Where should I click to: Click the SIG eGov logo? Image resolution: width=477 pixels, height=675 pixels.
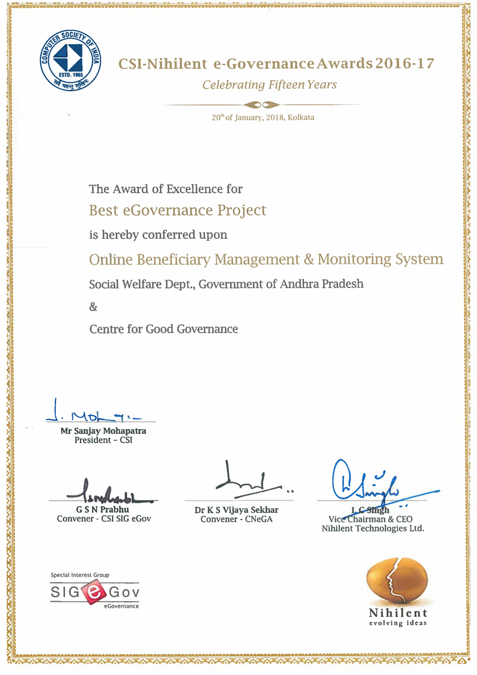coord(95,592)
